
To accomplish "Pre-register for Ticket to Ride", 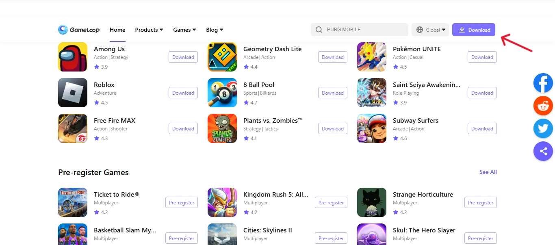I will 182,202.
